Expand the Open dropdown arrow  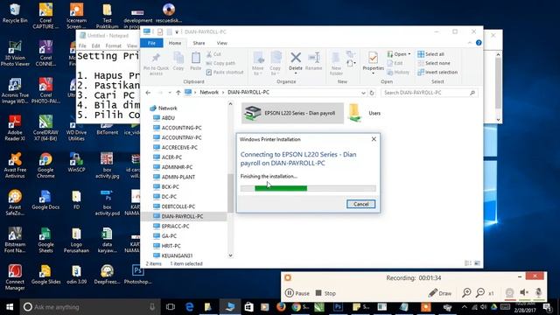click(409, 54)
